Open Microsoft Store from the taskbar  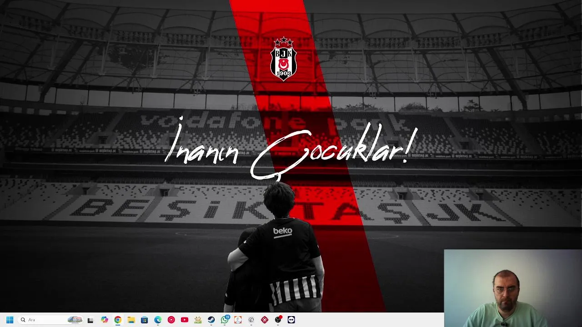pos(145,320)
